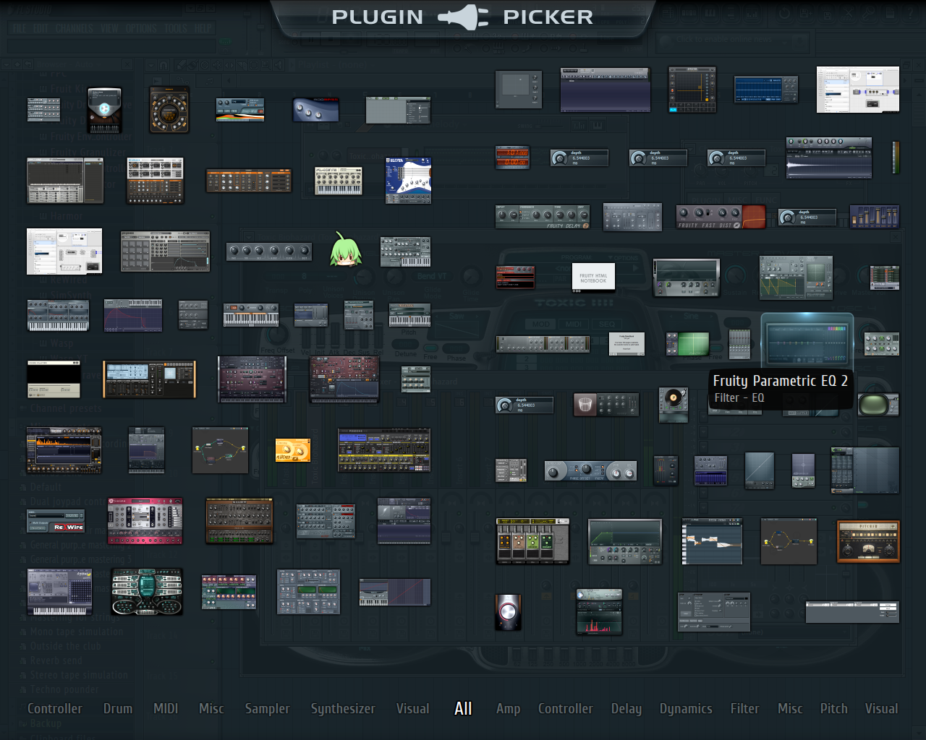Pick the slim vertical dB meter thumbnail
This screenshot has width=926, height=740.
click(x=896, y=157)
